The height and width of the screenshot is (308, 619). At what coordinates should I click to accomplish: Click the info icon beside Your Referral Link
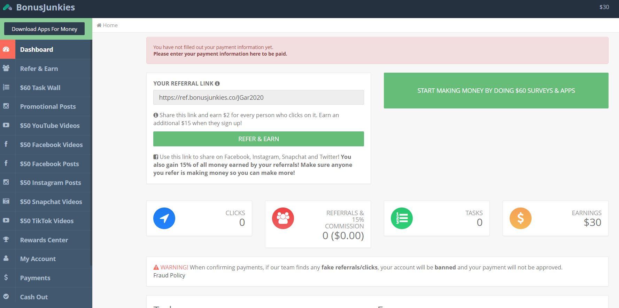tap(217, 83)
